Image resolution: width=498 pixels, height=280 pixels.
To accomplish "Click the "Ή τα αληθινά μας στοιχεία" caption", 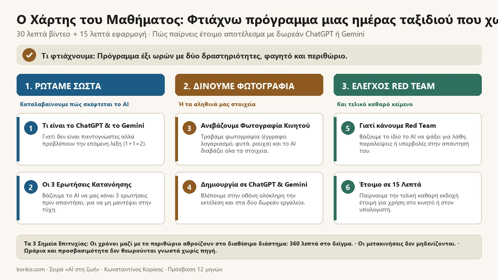I will [217, 104].
